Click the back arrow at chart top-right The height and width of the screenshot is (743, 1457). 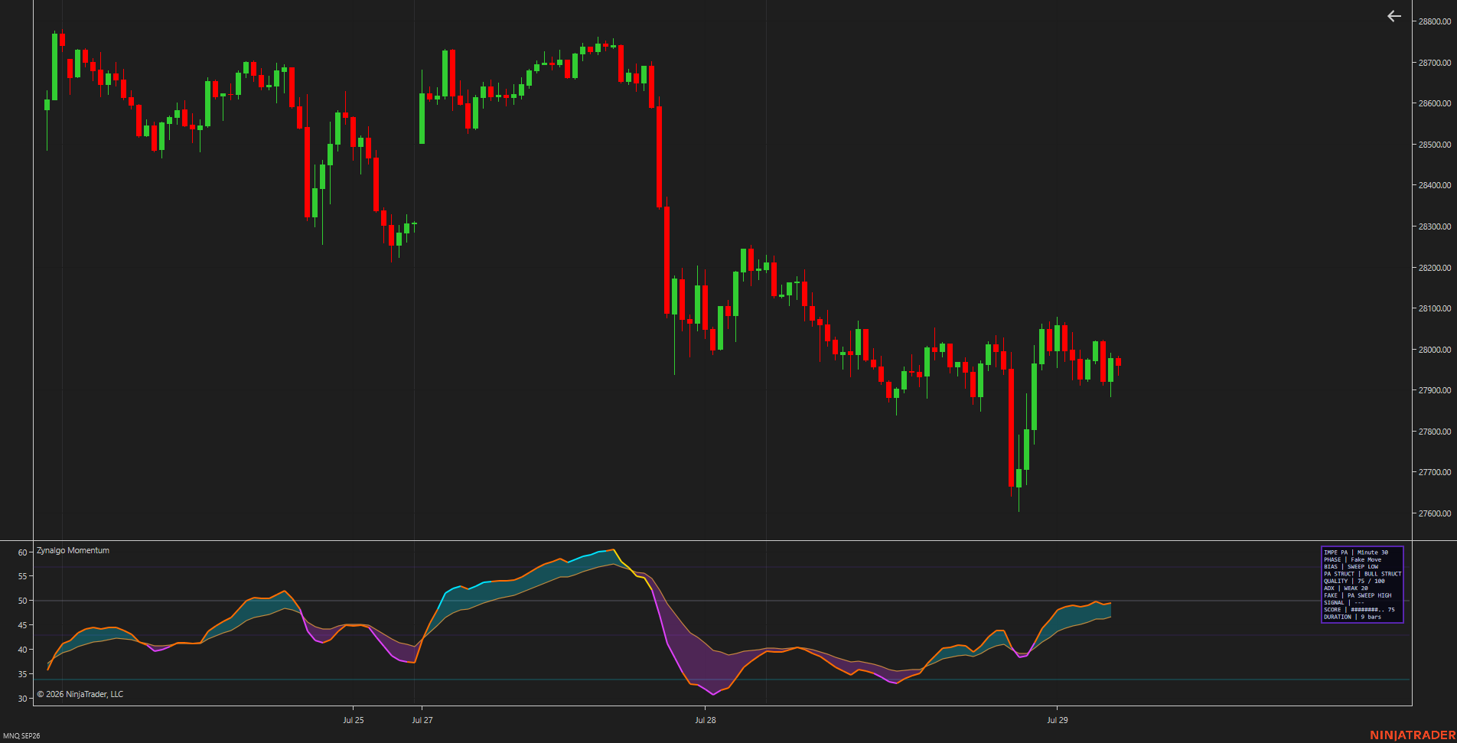[1394, 16]
